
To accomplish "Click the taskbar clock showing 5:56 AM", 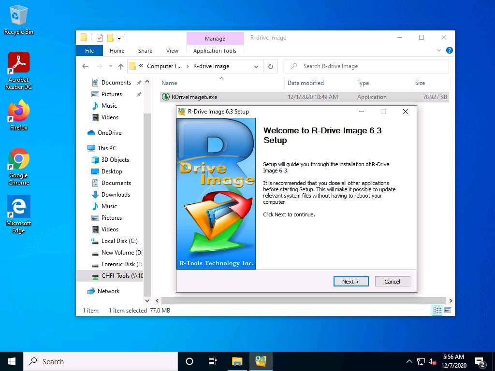I will (453, 361).
